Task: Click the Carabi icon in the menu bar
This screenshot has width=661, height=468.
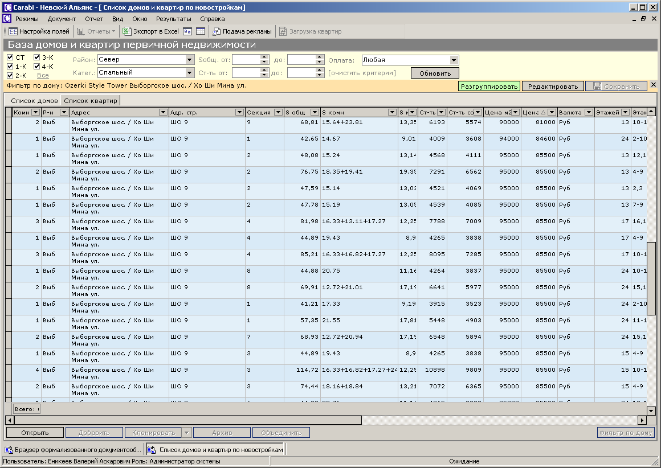Action: (7, 19)
